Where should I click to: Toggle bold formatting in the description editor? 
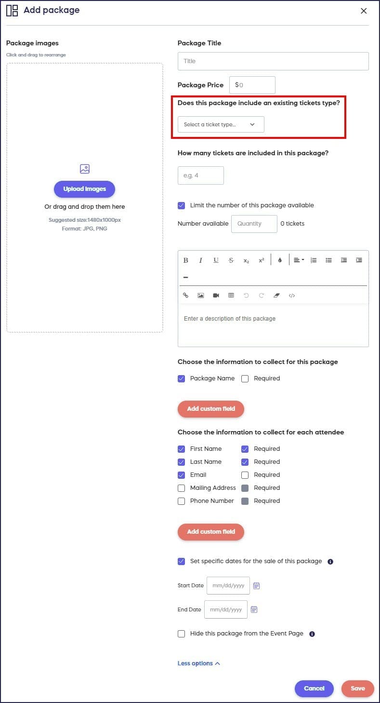(185, 260)
